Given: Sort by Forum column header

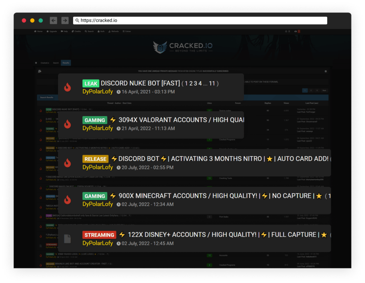Looking at the screenshot, I should [238, 103].
